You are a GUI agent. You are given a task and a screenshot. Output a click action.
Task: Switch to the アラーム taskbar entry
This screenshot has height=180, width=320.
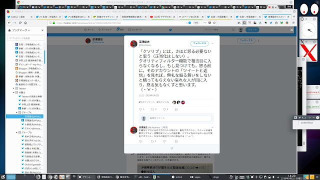point(86,177)
